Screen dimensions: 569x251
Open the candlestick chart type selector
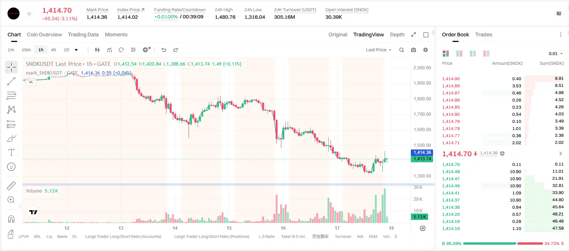tap(97, 50)
